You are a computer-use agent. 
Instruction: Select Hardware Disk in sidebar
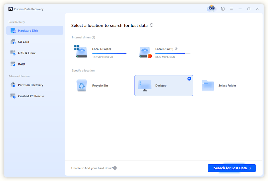point(35,30)
